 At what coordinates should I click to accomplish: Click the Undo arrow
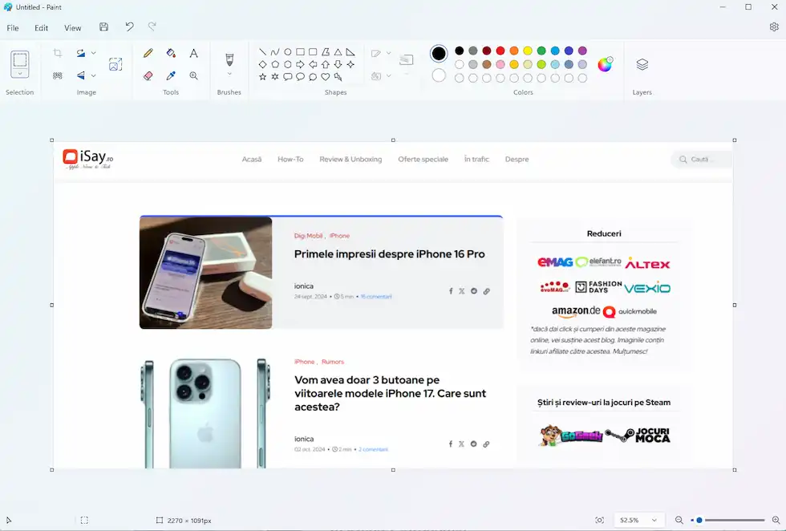[x=129, y=26]
